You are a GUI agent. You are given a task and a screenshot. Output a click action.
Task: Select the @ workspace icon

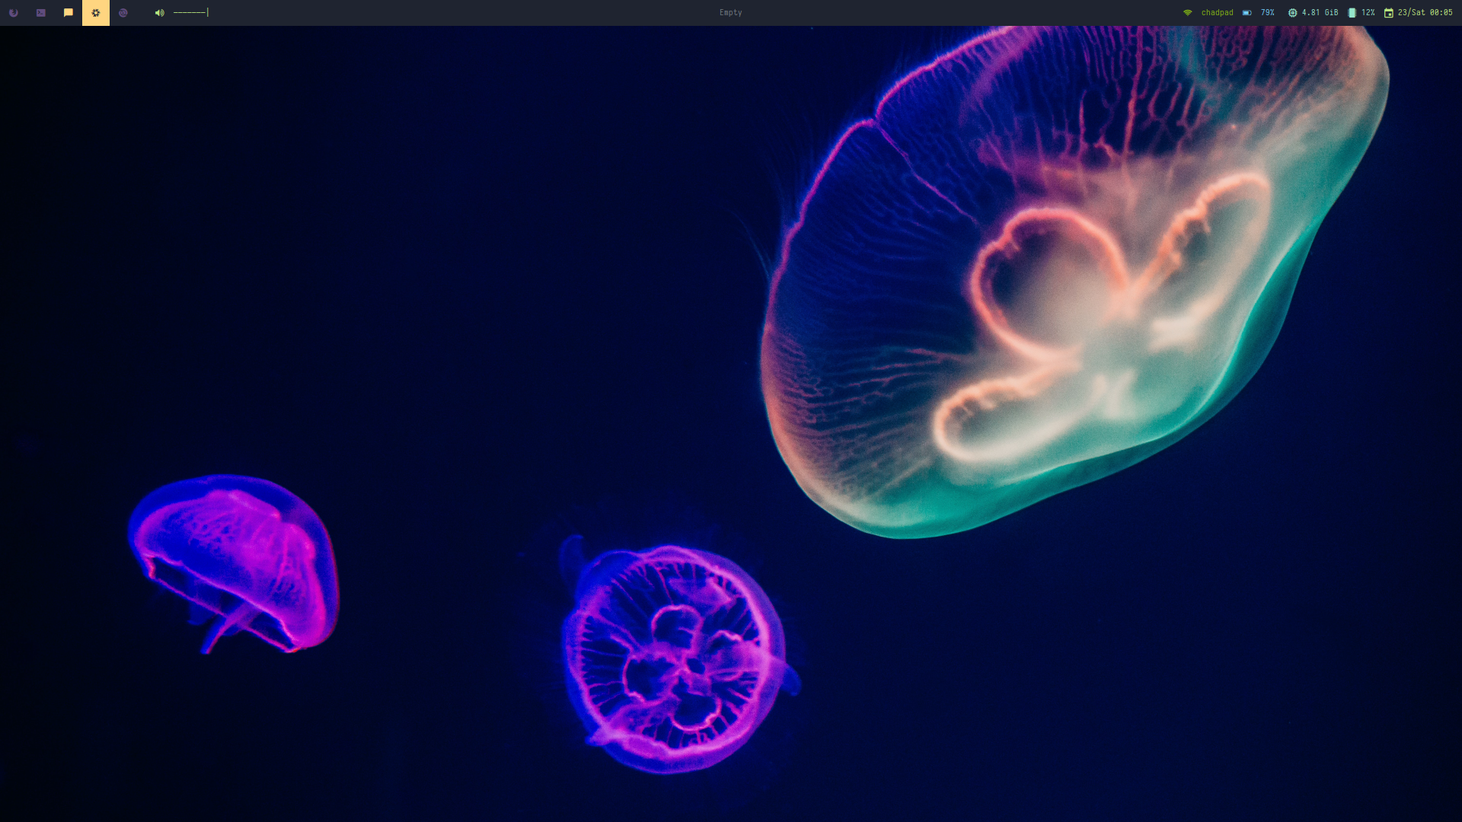tap(123, 12)
